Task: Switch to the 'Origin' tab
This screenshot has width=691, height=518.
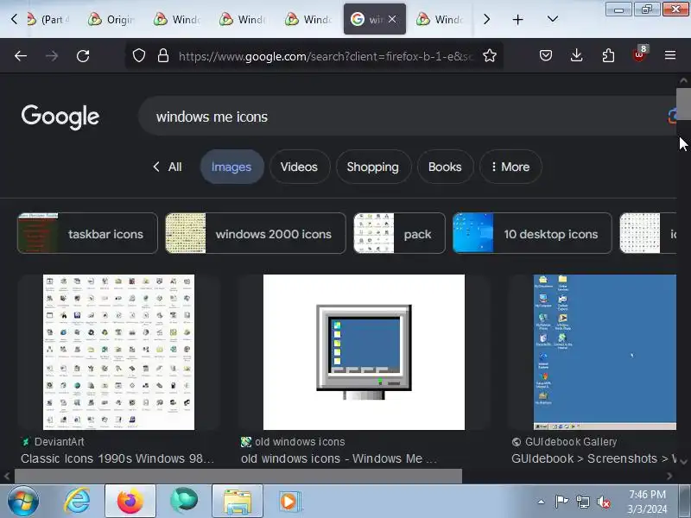Action: coord(111,19)
